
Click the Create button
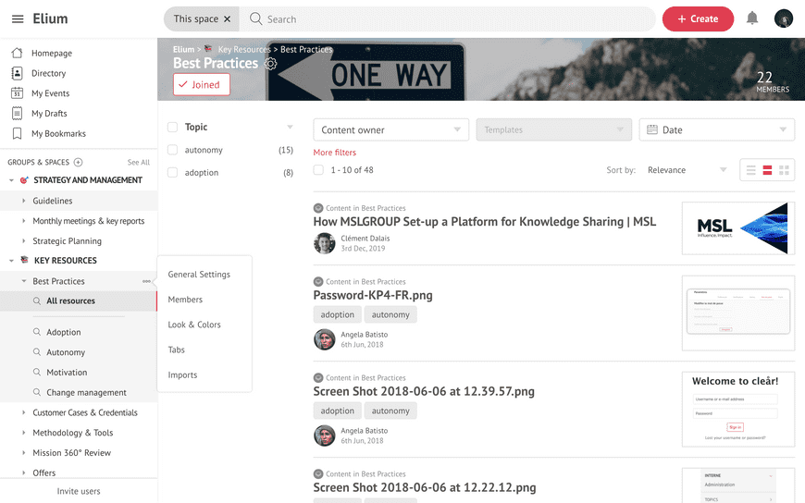coord(698,19)
